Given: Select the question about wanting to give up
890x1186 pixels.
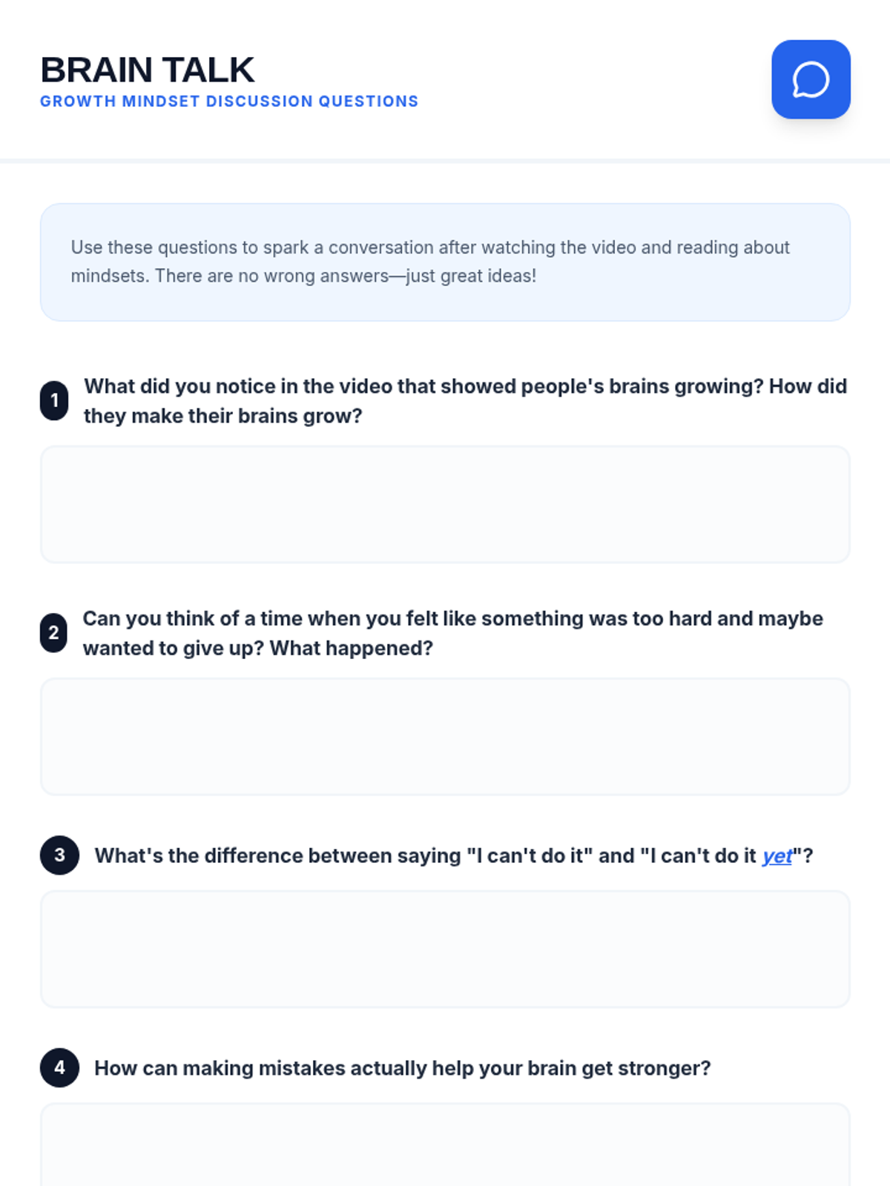Looking at the screenshot, I should 453,633.
